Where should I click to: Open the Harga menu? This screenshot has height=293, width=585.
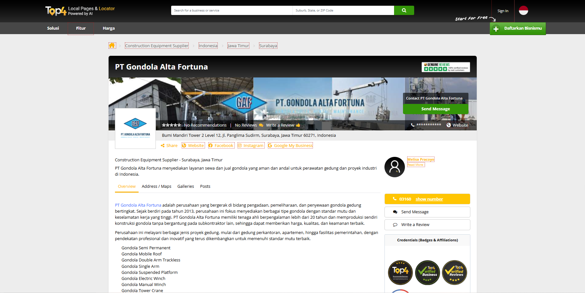coord(109,28)
